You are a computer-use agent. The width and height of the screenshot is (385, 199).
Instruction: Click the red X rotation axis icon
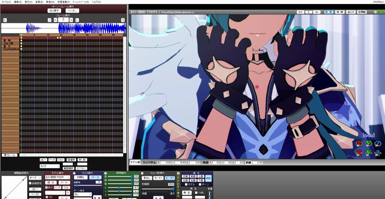pos(359,143)
